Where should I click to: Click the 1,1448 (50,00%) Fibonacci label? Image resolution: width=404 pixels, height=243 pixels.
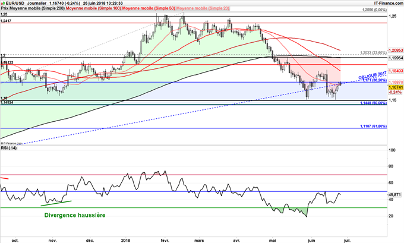[x=374, y=103]
